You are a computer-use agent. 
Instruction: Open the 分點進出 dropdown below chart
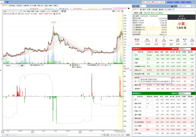click(x=12, y=65)
